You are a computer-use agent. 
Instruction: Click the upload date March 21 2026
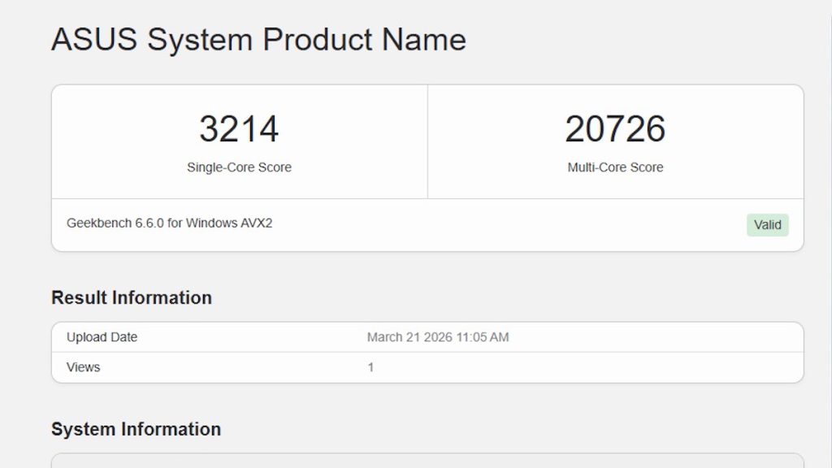(x=436, y=336)
